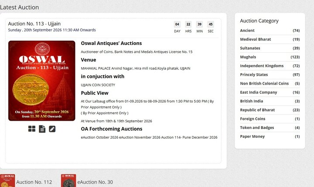The width and height of the screenshot is (314, 187).
Task: Click the Independent Kingdoms count (72)
Action: pos(296,66)
